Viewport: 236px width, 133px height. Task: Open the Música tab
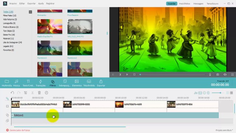click(16, 83)
